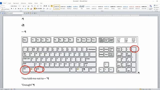Underline the selected text

point(15,8)
